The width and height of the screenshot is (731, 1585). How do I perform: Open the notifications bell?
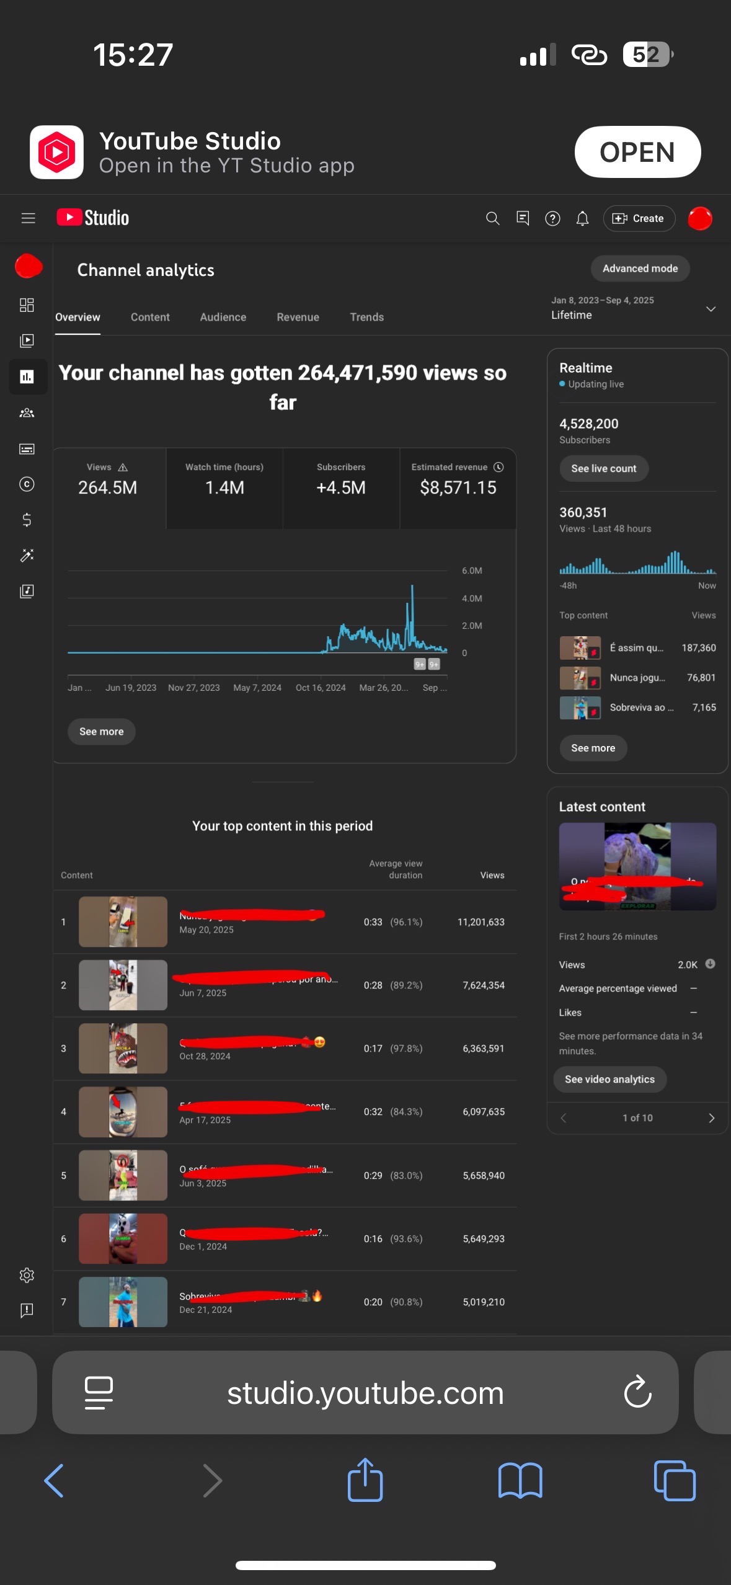(582, 218)
